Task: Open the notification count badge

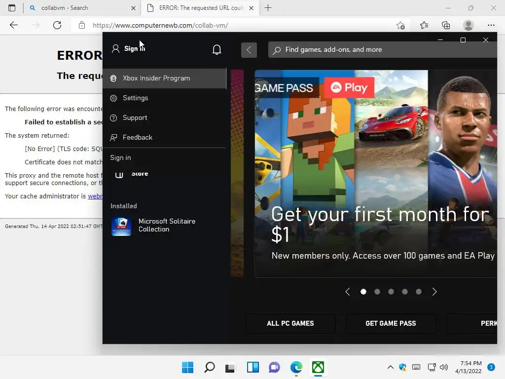Action: click(491, 367)
